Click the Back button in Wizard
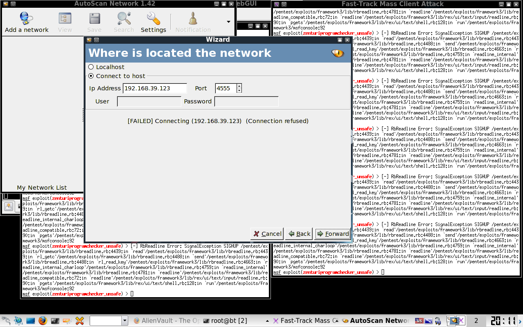 tap(299, 234)
